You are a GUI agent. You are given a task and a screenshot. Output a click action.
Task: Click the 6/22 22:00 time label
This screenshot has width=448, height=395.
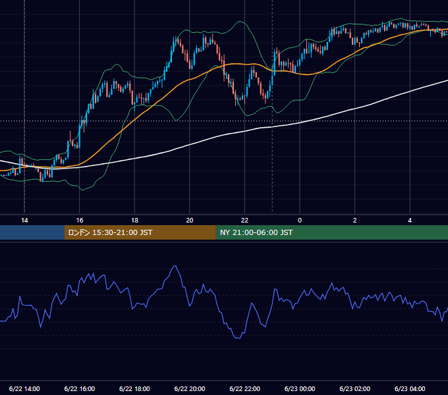pyautogui.click(x=245, y=388)
